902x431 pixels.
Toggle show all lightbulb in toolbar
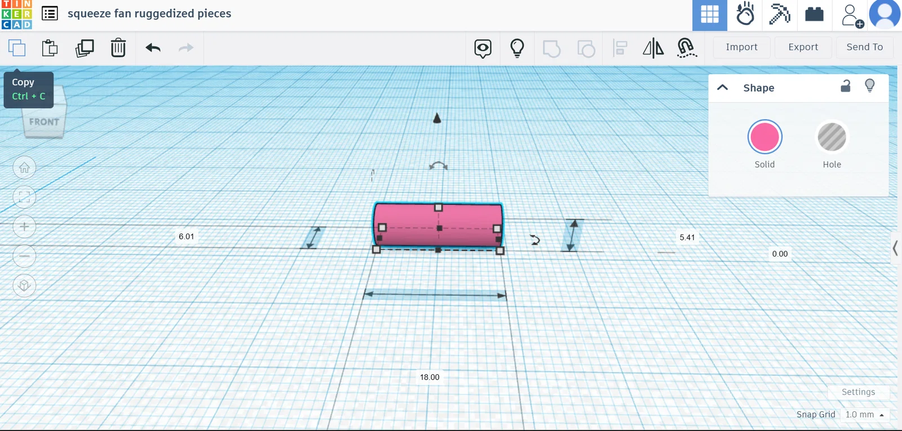pyautogui.click(x=517, y=48)
